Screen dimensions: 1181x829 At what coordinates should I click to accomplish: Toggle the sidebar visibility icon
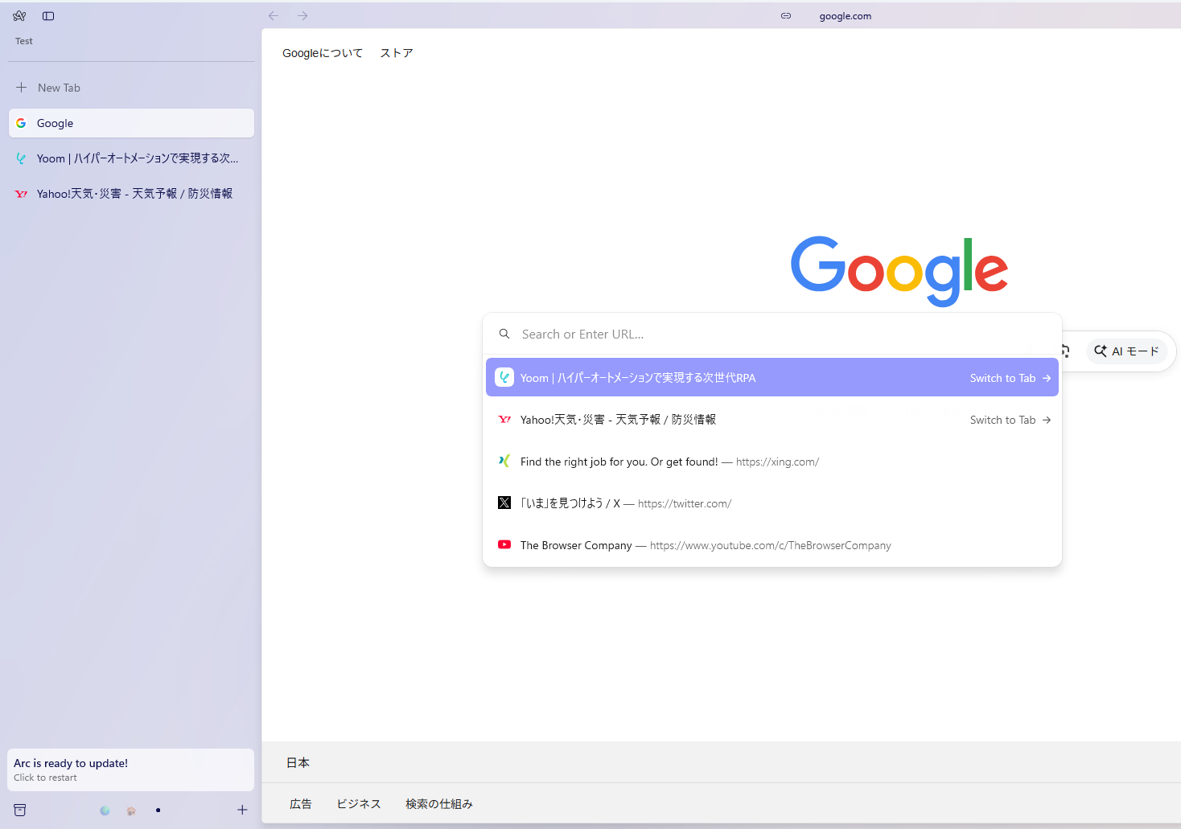(48, 16)
